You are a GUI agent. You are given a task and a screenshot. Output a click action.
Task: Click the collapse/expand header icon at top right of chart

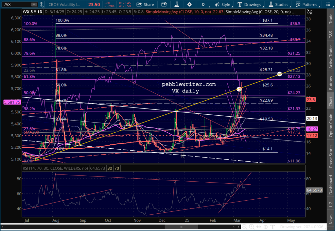309,12
